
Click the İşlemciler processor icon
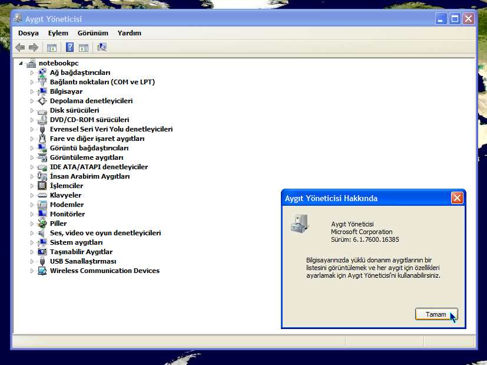click(42, 186)
